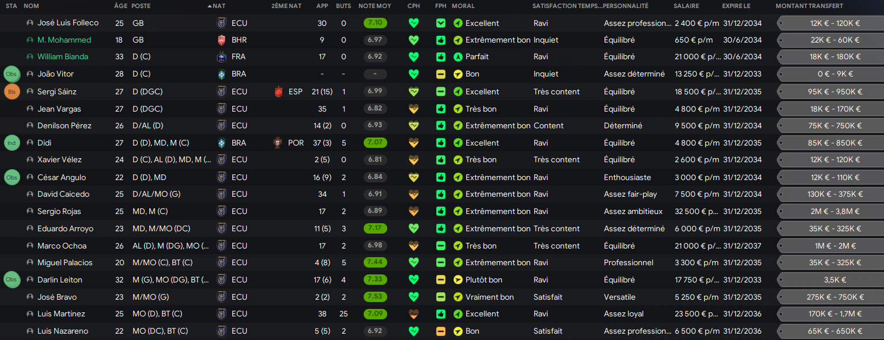Click the Obs badge beside César Angulo
Viewport: 884px width, 340px height.
click(12, 178)
